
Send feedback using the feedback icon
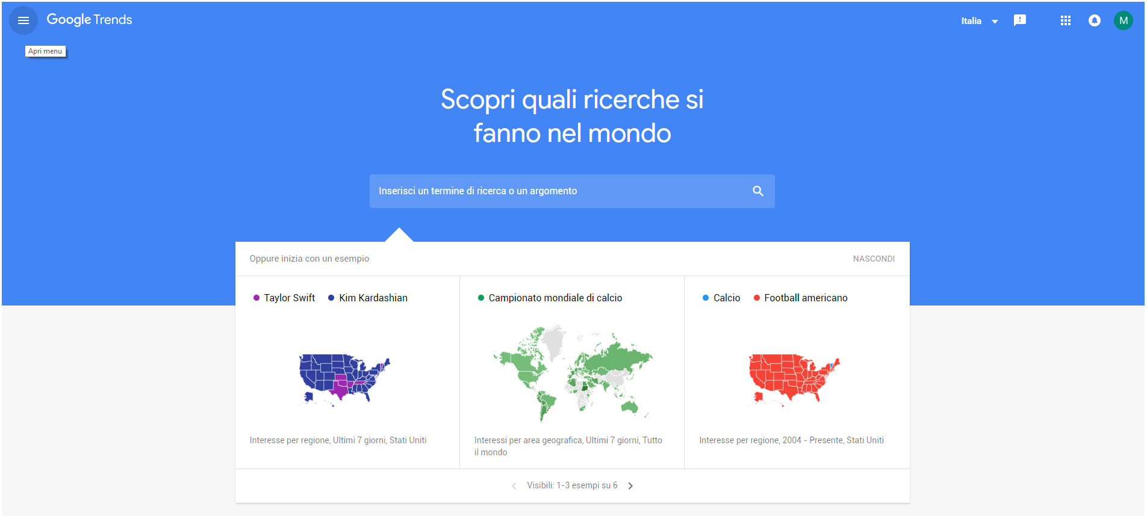[1020, 20]
